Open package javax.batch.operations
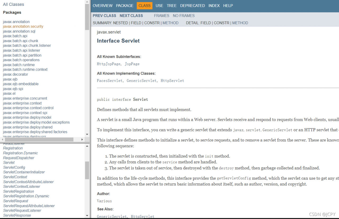 (21, 60)
